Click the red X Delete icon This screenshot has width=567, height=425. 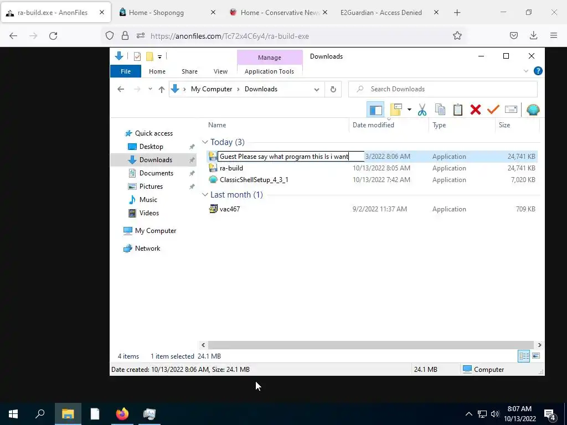[476, 110]
